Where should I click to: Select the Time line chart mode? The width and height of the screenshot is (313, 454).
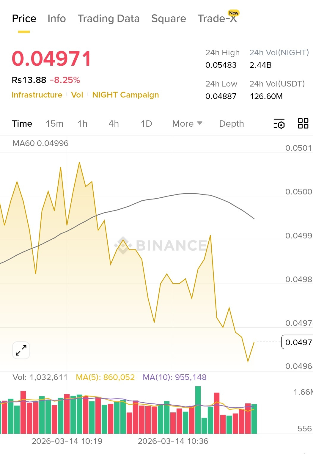(x=22, y=124)
